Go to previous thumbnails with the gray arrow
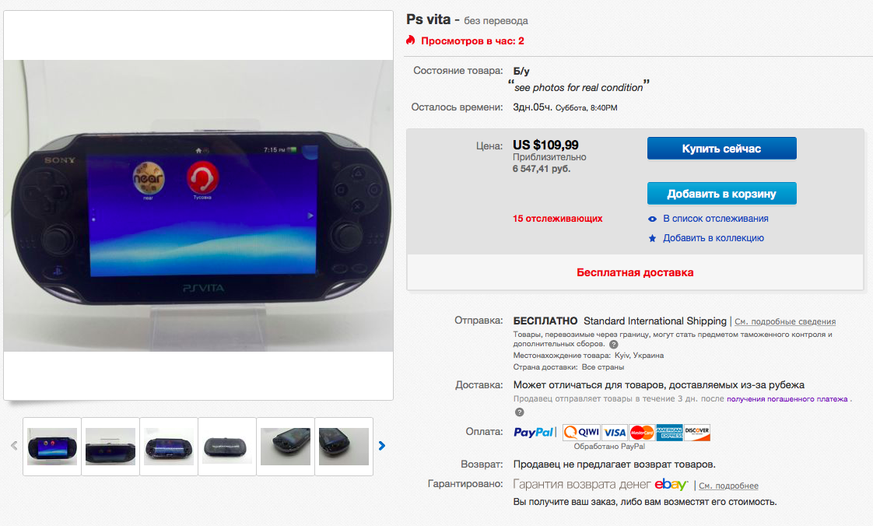Viewport: 873px width, 526px height. pyautogui.click(x=14, y=446)
